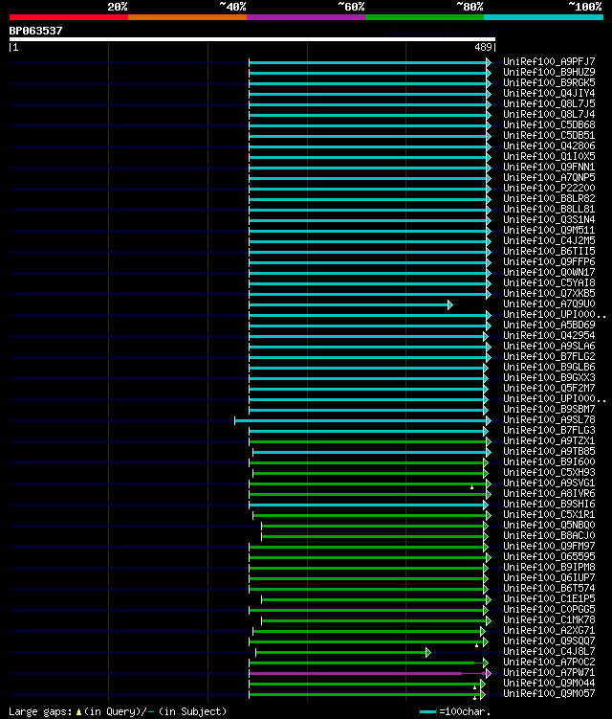This screenshot has height=719, width=612.
Task: Select the UniRef100_C1MK78 label
Action: (549, 620)
